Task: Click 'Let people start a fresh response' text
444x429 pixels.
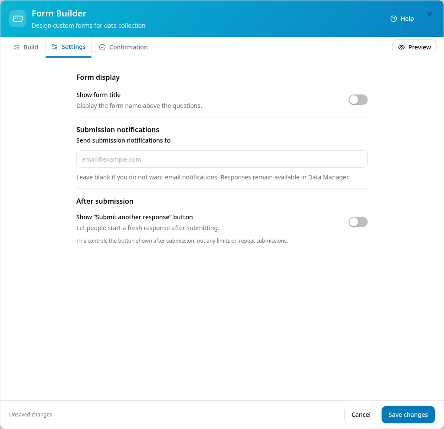Action: (148, 228)
